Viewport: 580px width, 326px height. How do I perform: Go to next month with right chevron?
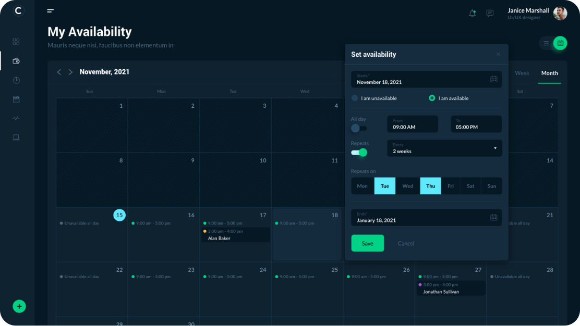(70, 72)
